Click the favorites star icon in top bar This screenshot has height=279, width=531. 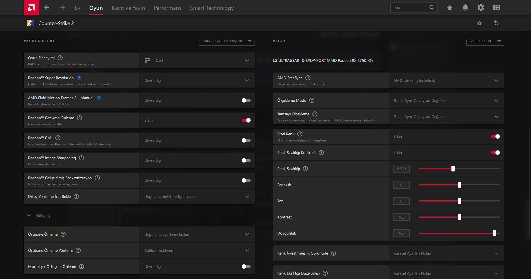pyautogui.click(x=450, y=8)
